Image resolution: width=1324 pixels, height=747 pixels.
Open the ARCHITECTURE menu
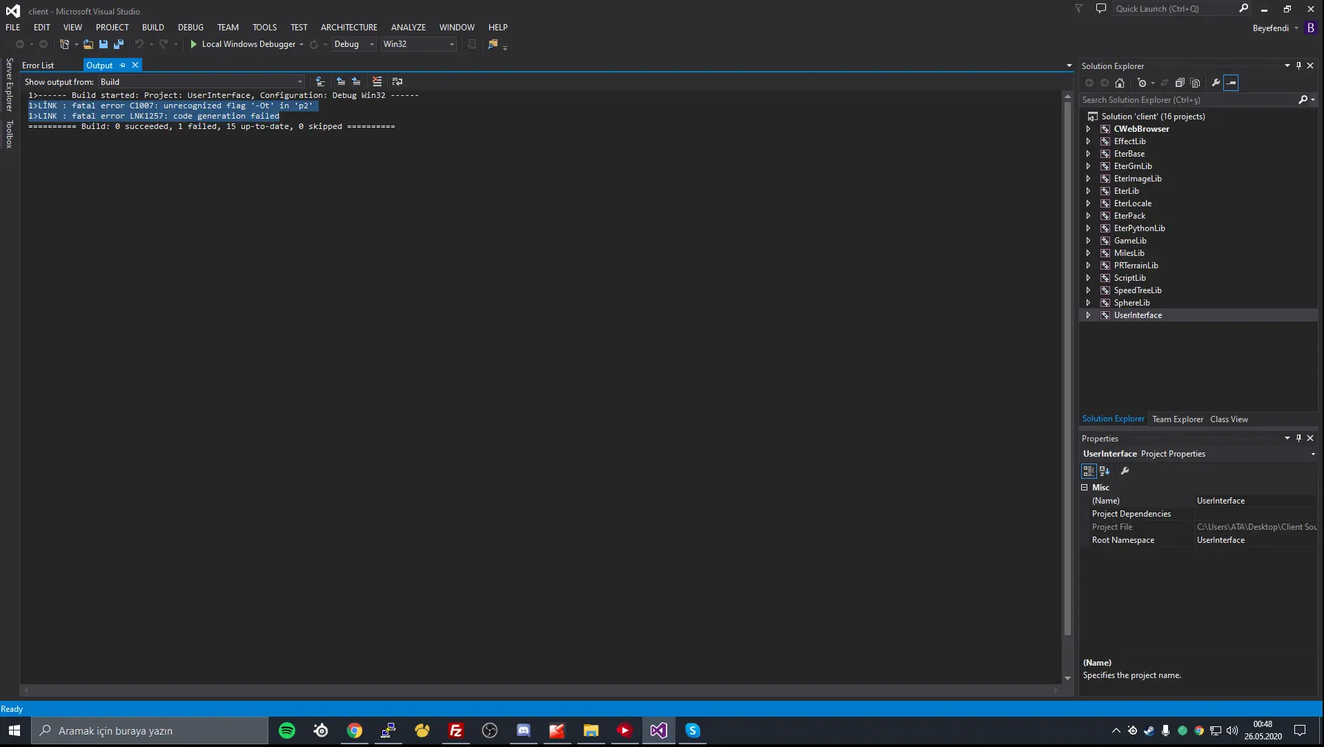[x=349, y=28]
